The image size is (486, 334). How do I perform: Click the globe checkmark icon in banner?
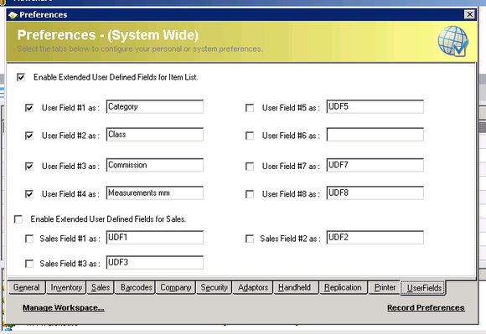[452, 41]
